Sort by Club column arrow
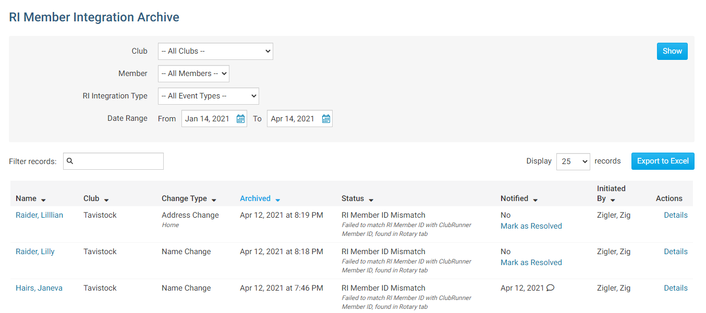This screenshot has height=313, width=706. (106, 200)
